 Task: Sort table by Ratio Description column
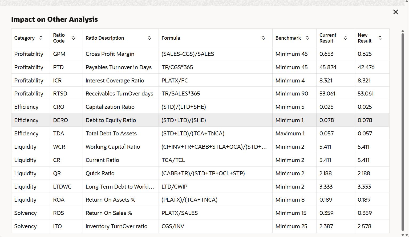coord(149,38)
